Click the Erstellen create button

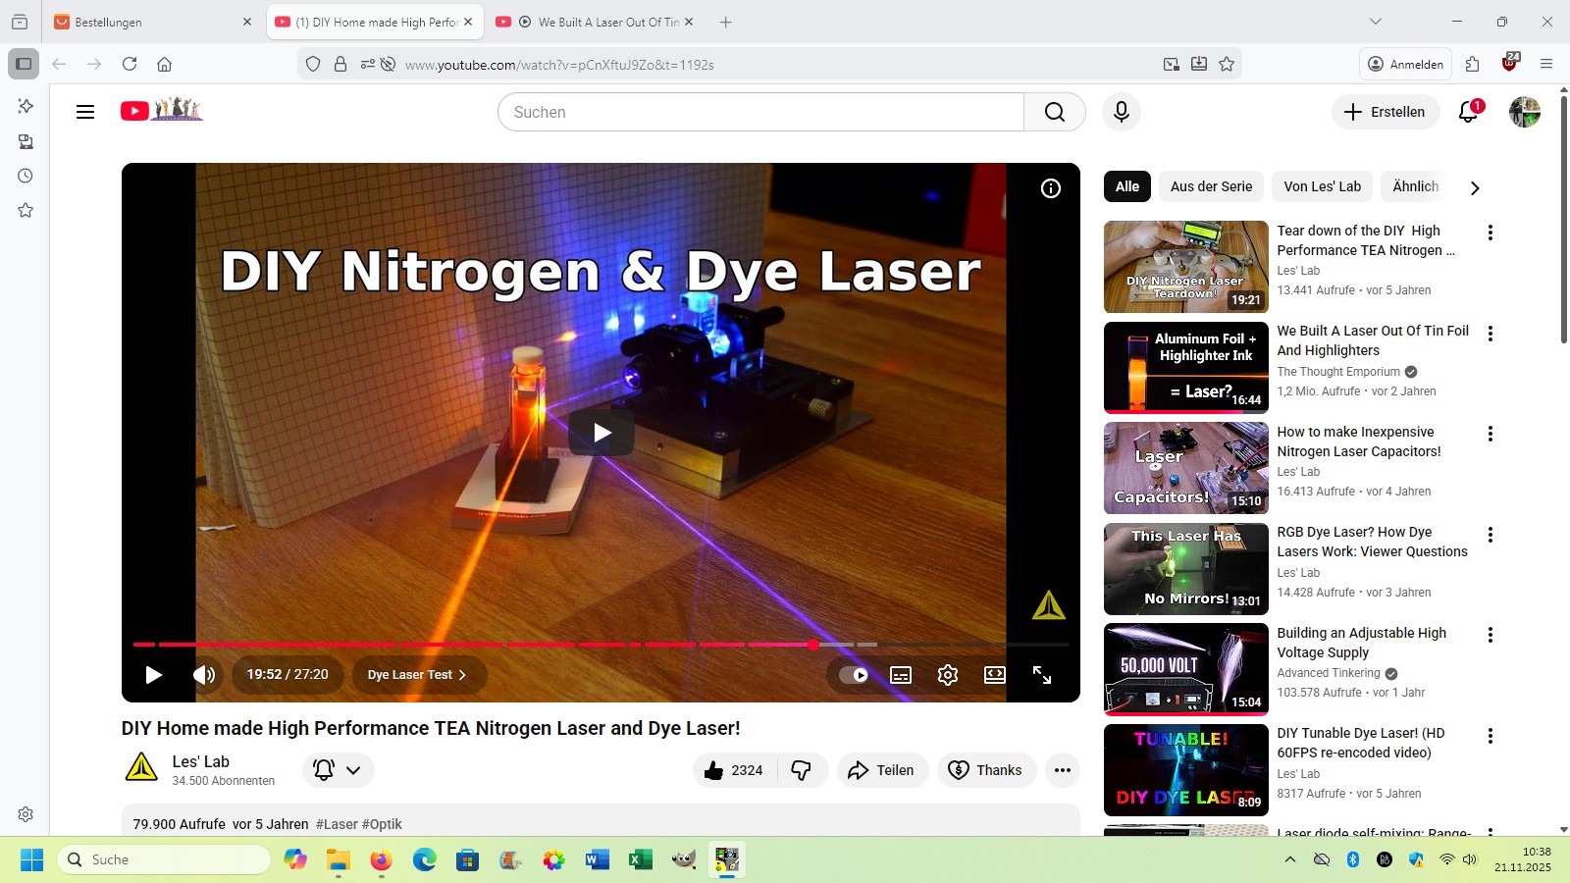(1385, 112)
